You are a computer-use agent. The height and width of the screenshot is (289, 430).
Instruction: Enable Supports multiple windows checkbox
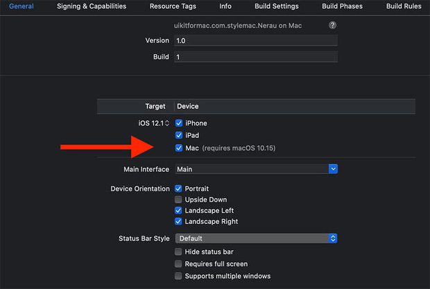click(179, 276)
